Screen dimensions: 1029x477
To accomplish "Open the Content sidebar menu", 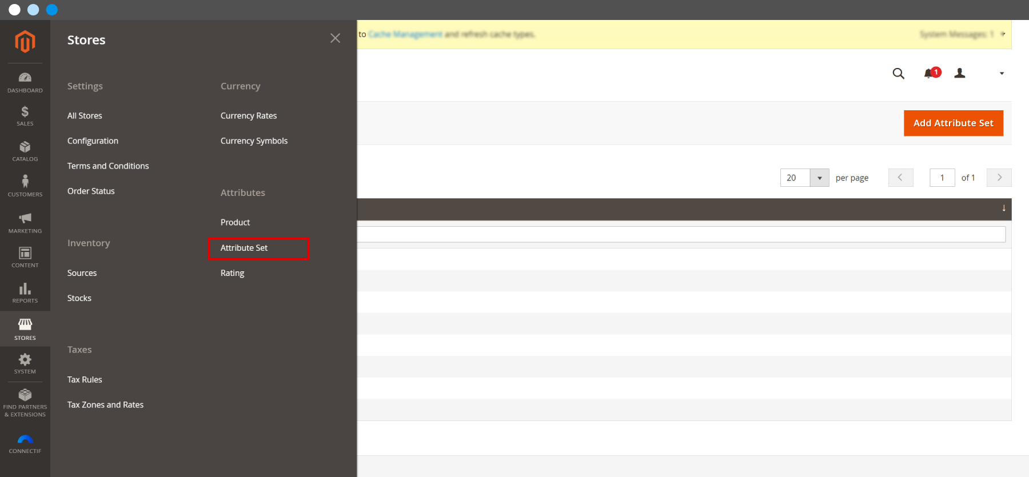I will [x=25, y=257].
